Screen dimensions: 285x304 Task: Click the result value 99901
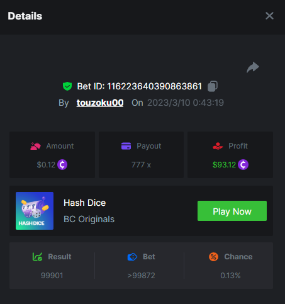(52, 276)
